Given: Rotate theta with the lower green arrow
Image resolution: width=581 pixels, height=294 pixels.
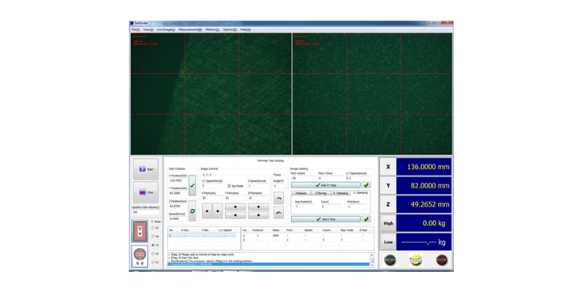Looking at the screenshot, I should point(278,212).
